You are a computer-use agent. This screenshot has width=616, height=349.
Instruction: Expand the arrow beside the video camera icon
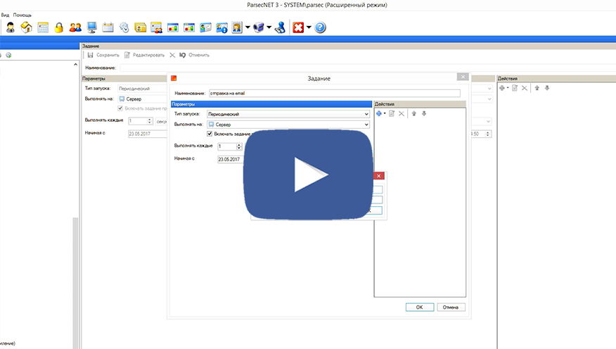click(269, 27)
